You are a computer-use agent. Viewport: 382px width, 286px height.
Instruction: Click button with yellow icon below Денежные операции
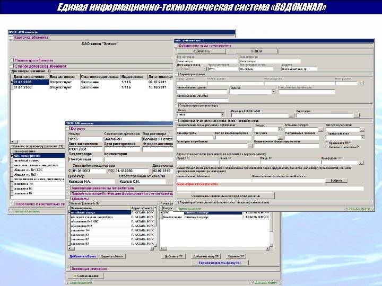pos(85,276)
